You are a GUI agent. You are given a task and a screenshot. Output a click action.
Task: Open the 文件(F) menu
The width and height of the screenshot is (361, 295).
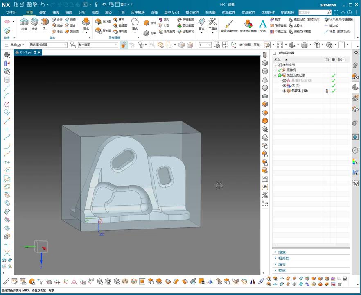[11, 12]
